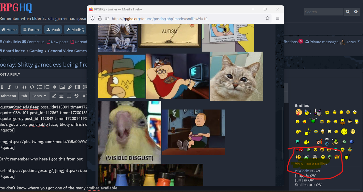Insert the green frog arms-up smiley
363x192 pixels.
coord(313,121)
